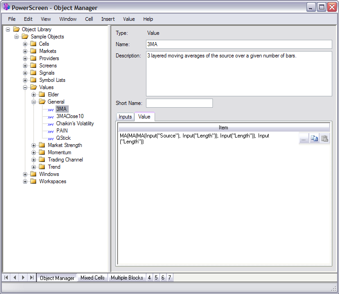The height and width of the screenshot is (294, 339).
Task: Switch to the Inputs tab
Action: pyautogui.click(x=125, y=117)
